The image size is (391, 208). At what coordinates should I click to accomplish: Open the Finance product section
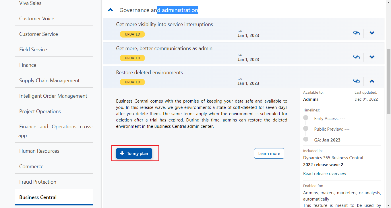tap(28, 65)
